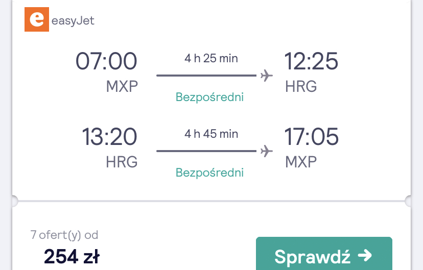Click the return flight airplane icon

tap(267, 151)
